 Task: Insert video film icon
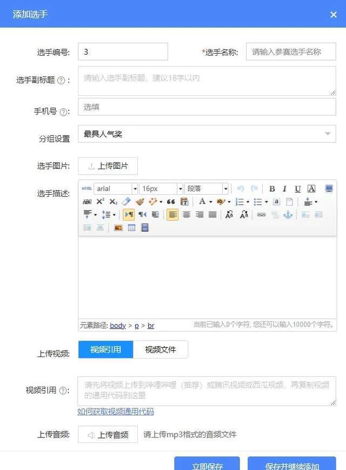click(x=145, y=228)
